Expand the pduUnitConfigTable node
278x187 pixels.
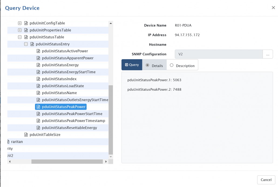[x=20, y=23]
